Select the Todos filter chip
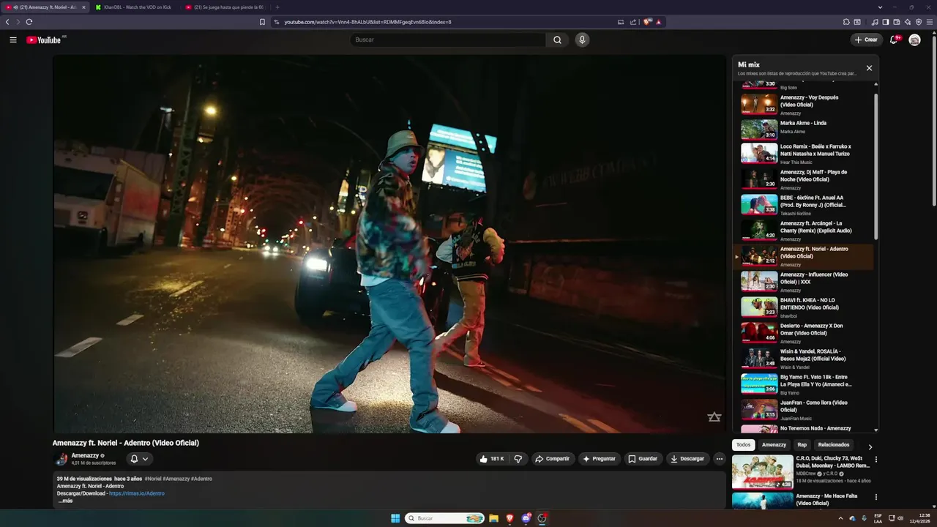Image resolution: width=937 pixels, height=527 pixels. click(x=743, y=445)
